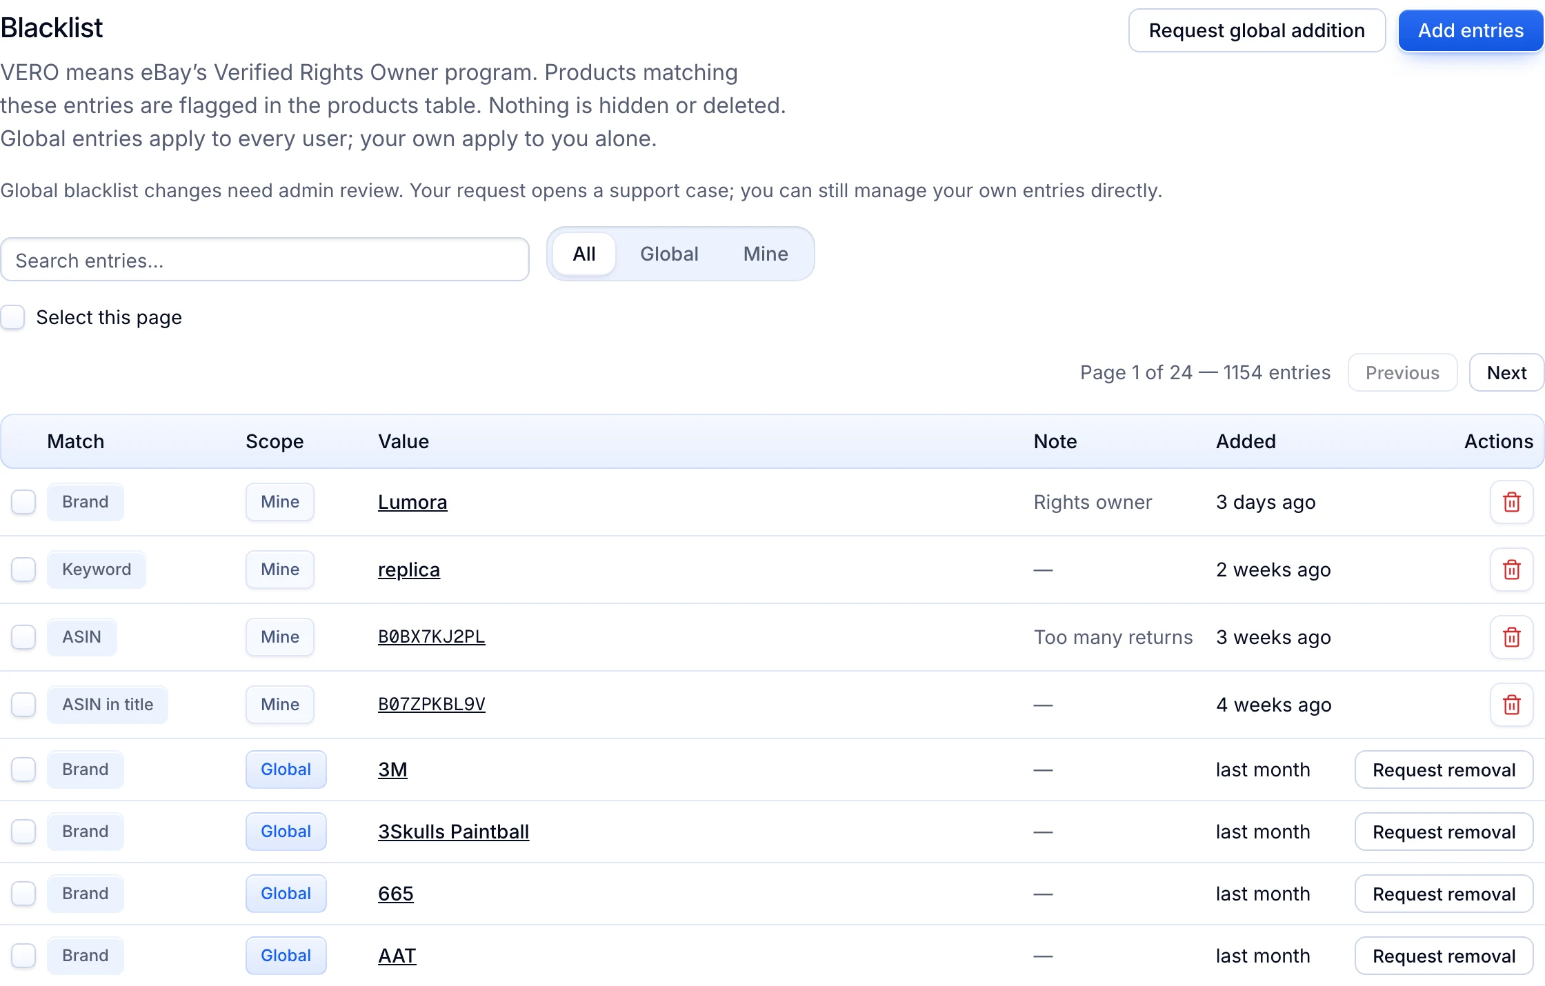The image size is (1545, 986).
Task: Tick the checkbox for replica row
Action: pos(23,570)
